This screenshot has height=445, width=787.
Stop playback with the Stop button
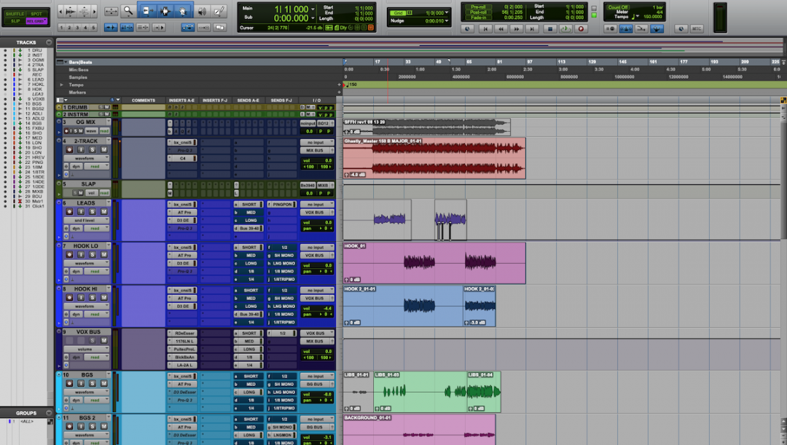pyautogui.click(x=549, y=29)
